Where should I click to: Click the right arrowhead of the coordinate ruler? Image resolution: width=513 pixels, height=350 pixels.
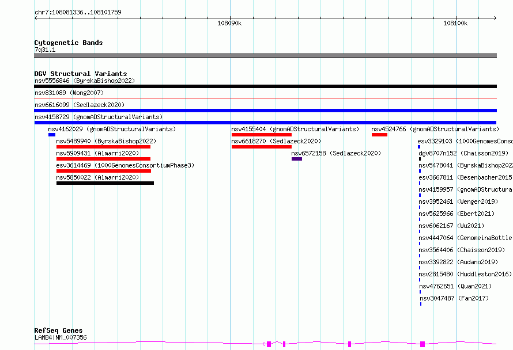pyautogui.click(x=495, y=18)
